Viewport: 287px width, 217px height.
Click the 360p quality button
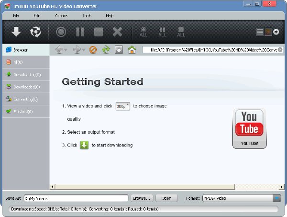point(123,106)
